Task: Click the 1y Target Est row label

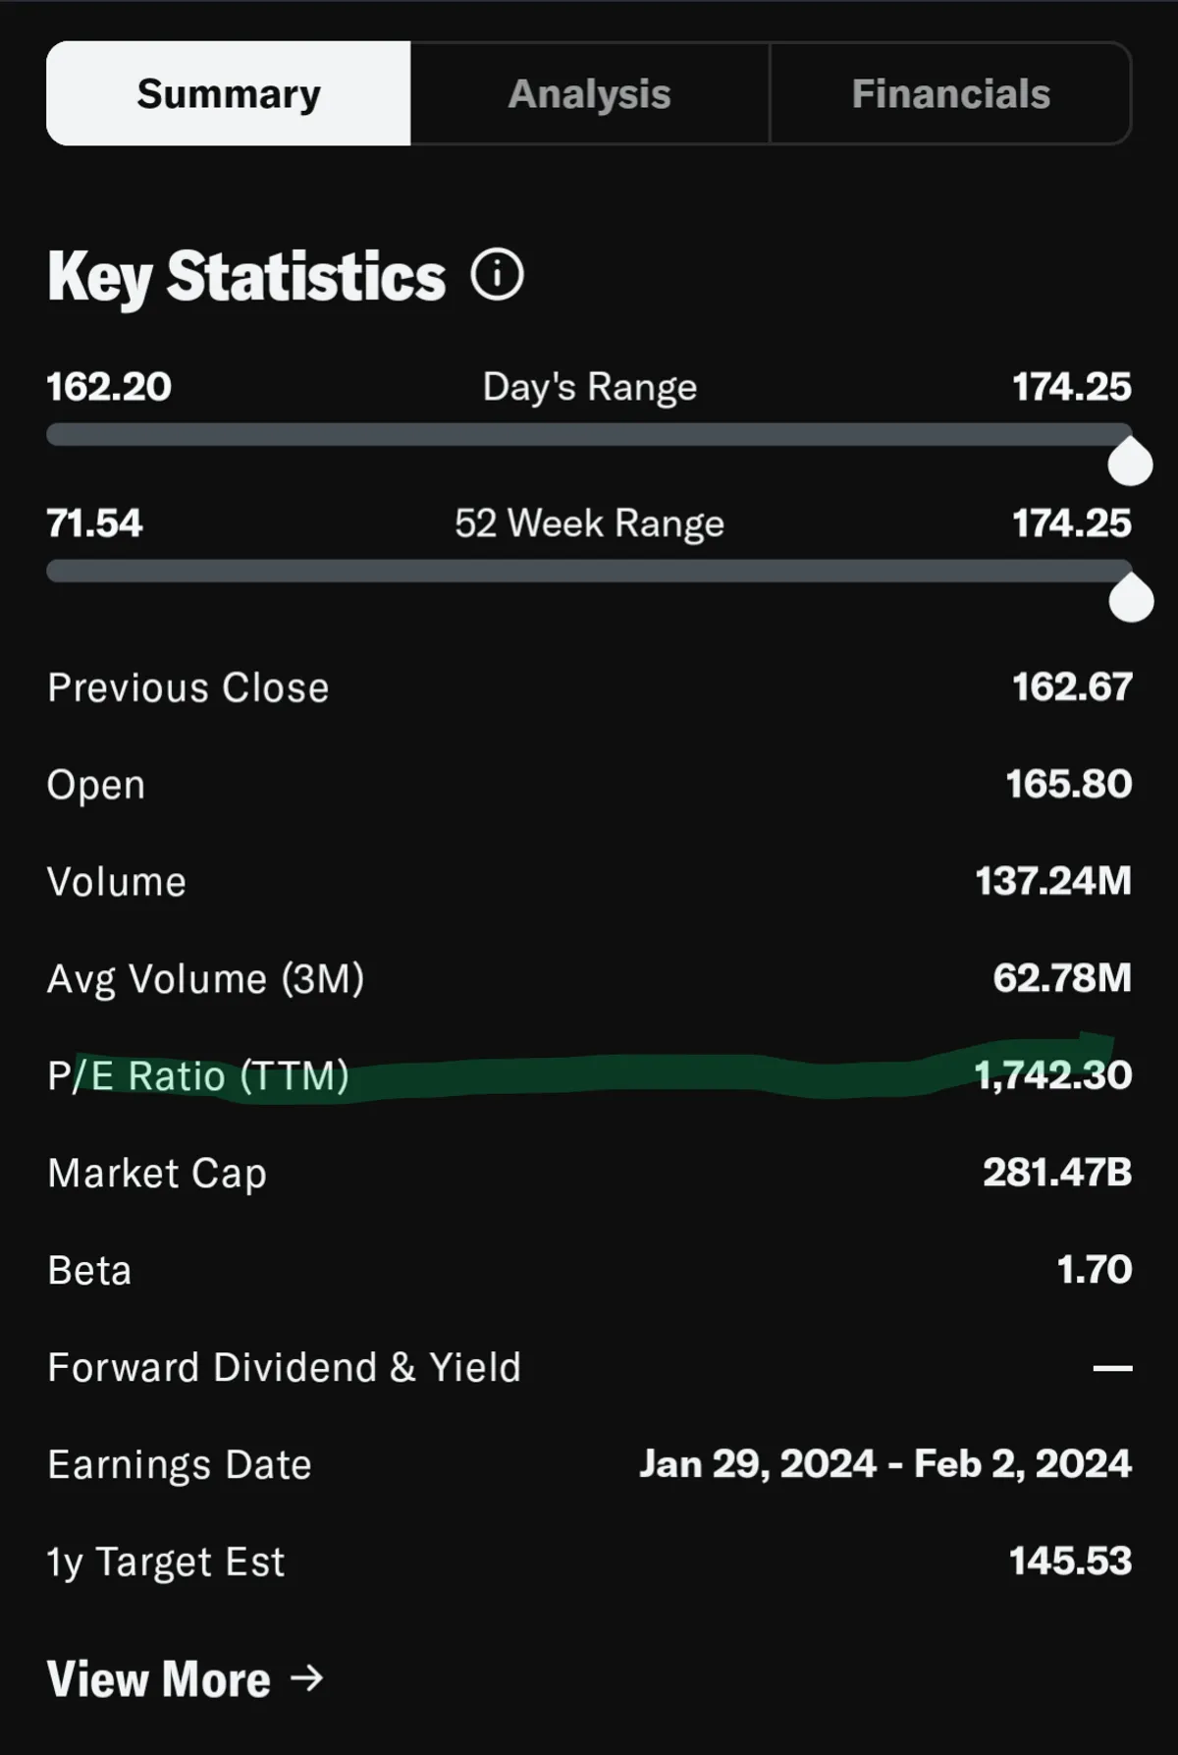Action: pos(166,1562)
